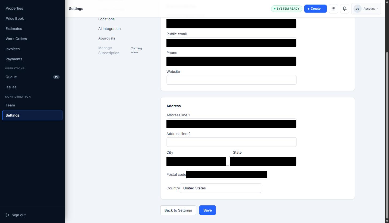This screenshot has width=389, height=223.
Task: Click the Address section heading
Action: click(174, 106)
